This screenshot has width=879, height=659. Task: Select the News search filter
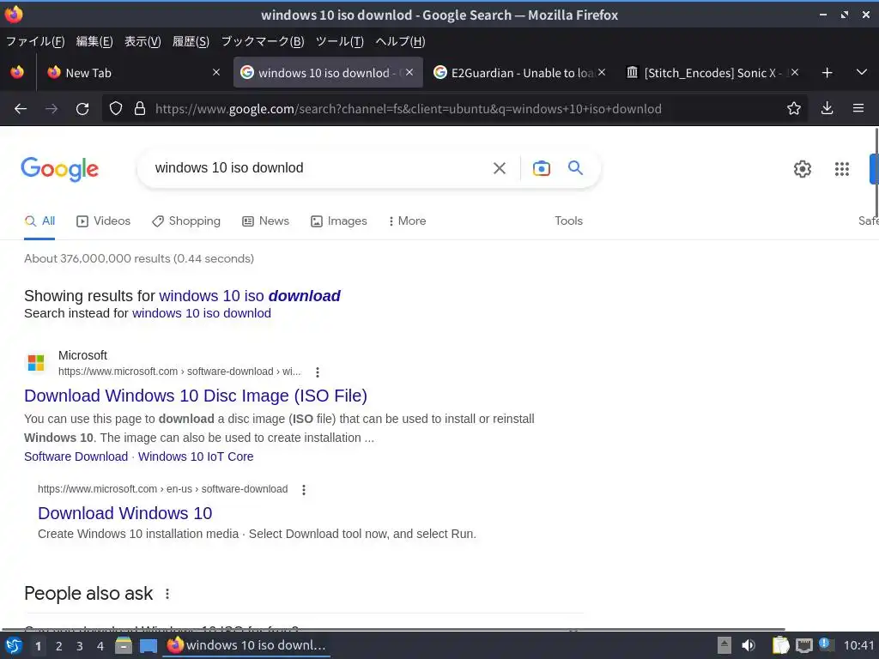tap(266, 221)
